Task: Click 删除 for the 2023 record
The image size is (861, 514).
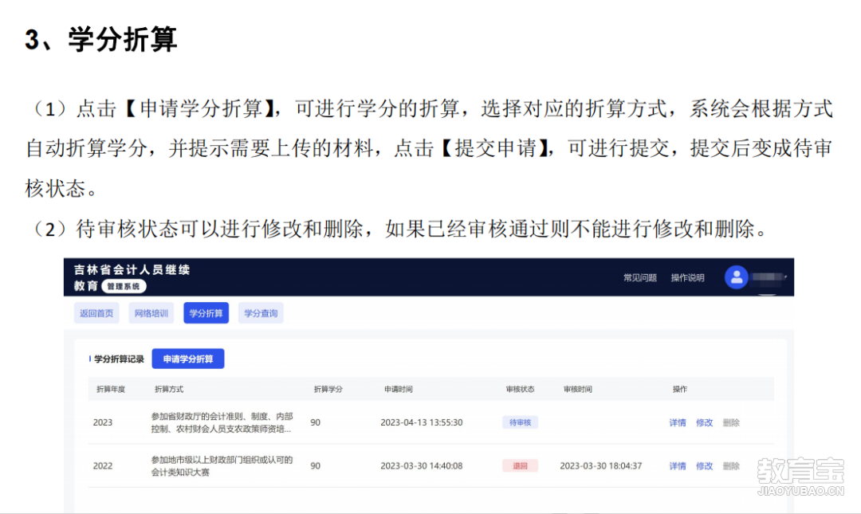Action: pos(731,422)
